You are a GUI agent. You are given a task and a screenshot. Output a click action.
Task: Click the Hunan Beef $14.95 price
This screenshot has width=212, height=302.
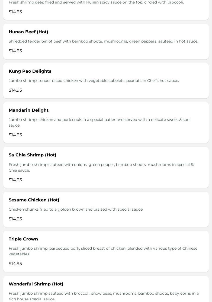[x=15, y=51]
